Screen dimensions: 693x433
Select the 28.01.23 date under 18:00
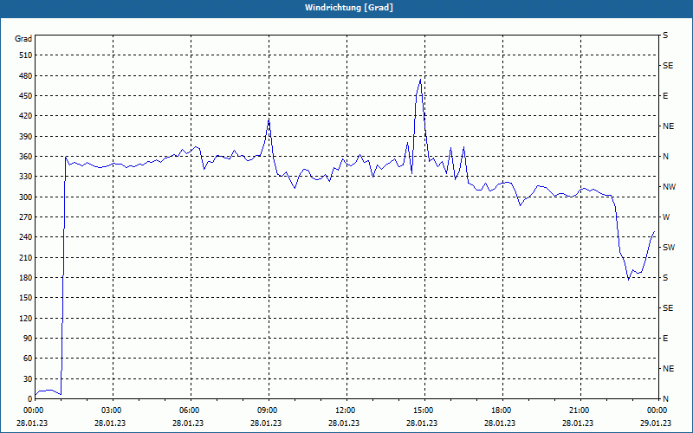pyautogui.click(x=500, y=423)
